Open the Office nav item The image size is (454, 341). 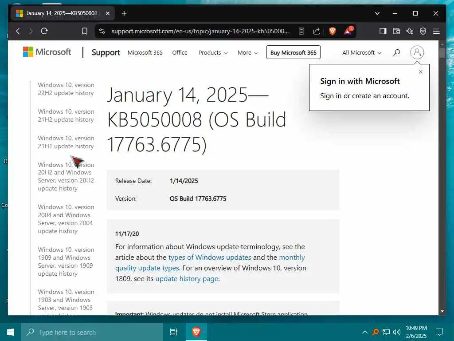(x=180, y=52)
